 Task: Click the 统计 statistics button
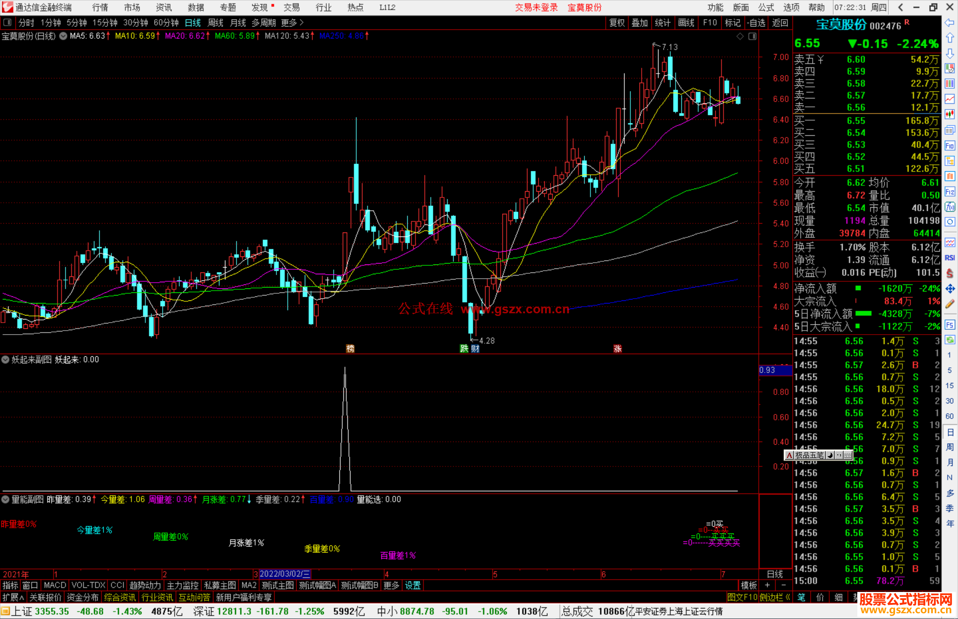pos(663,23)
